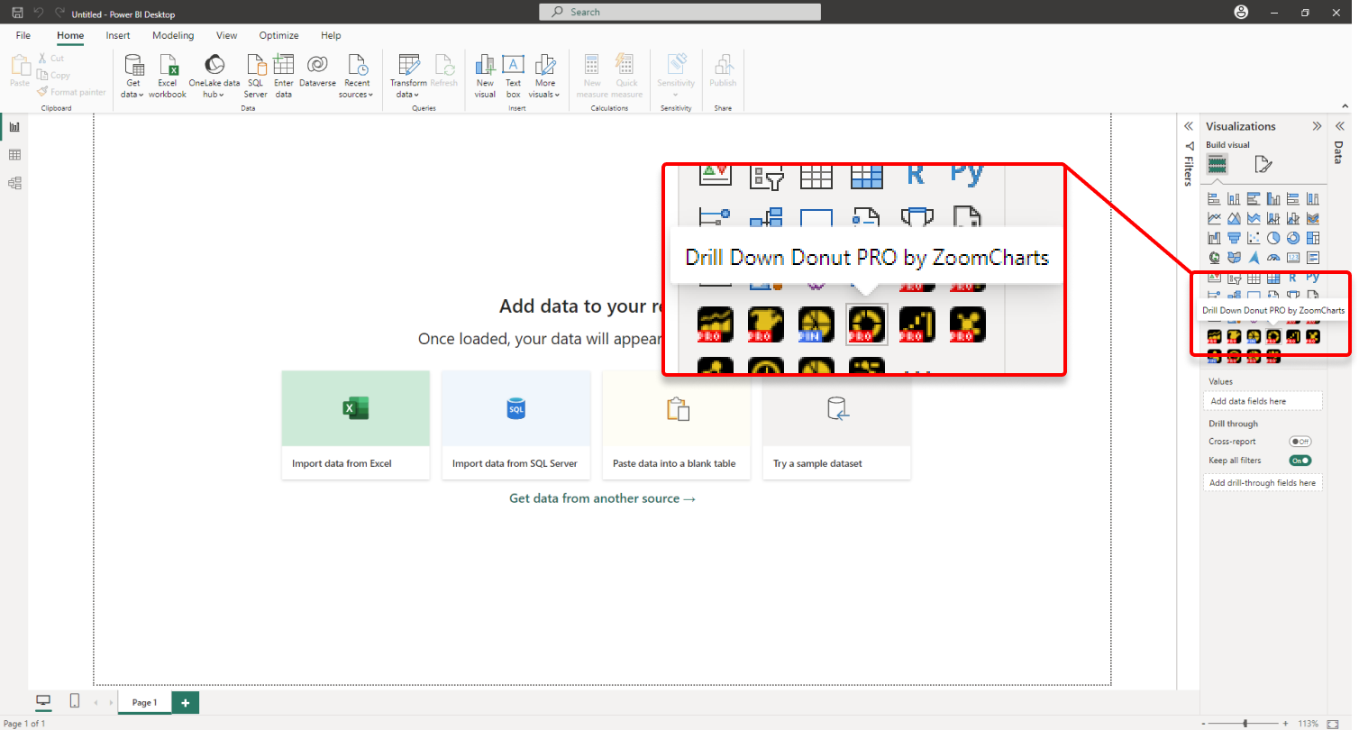Insert a Text box

click(x=513, y=77)
